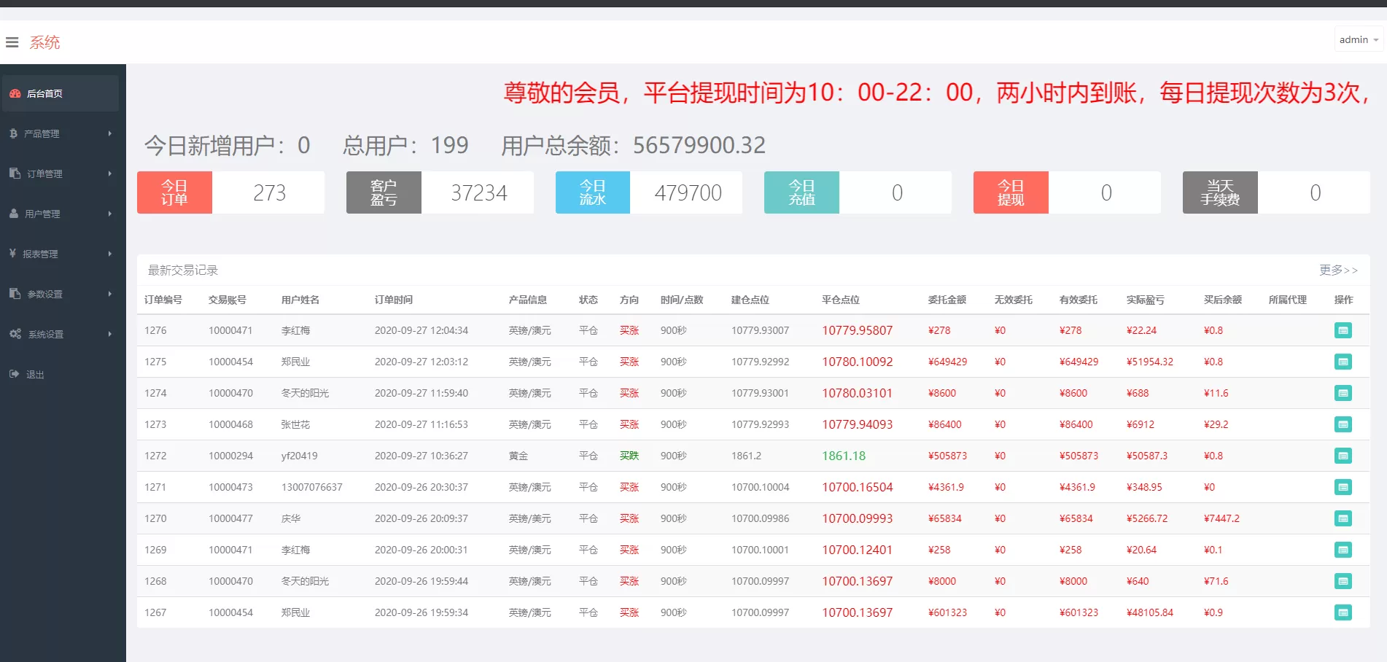
Task: Expand the 订单管理 submenu arrow
Action: click(x=109, y=174)
